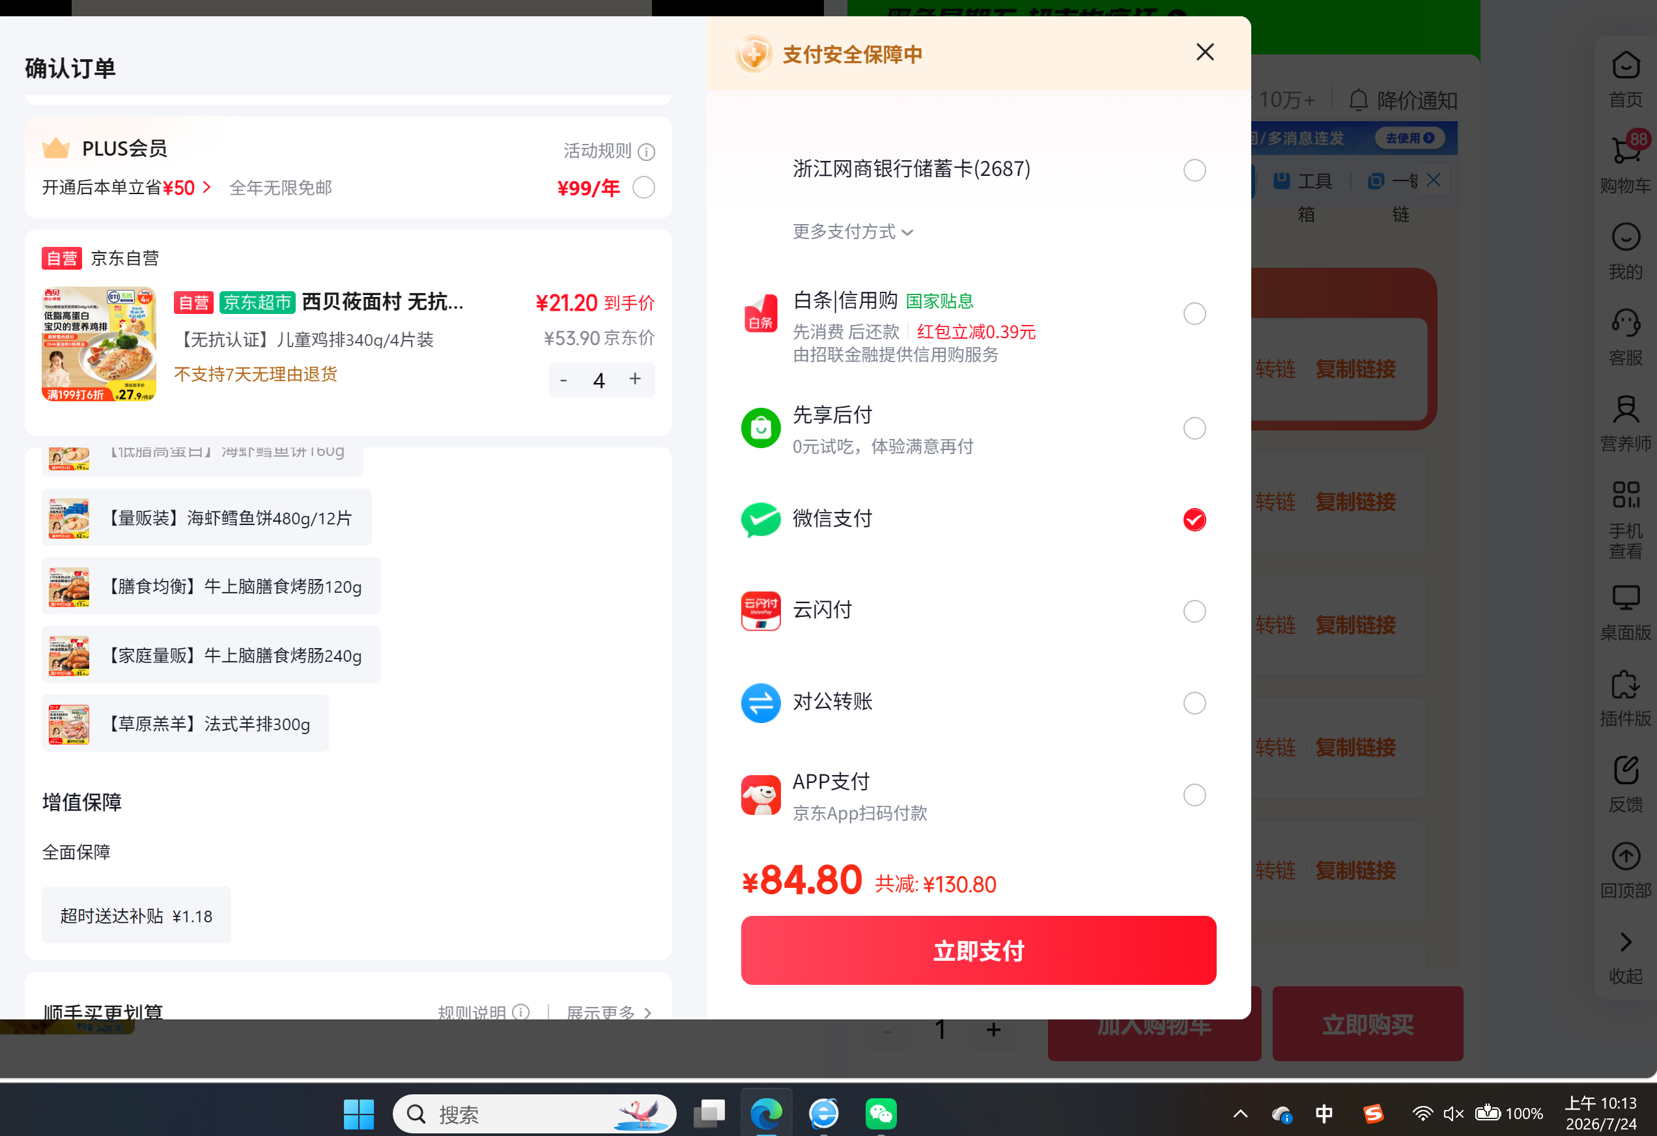Screen dimensions: 1657x1136
Task: Collapse the sidebar with 收起
Action: tap(1625, 958)
